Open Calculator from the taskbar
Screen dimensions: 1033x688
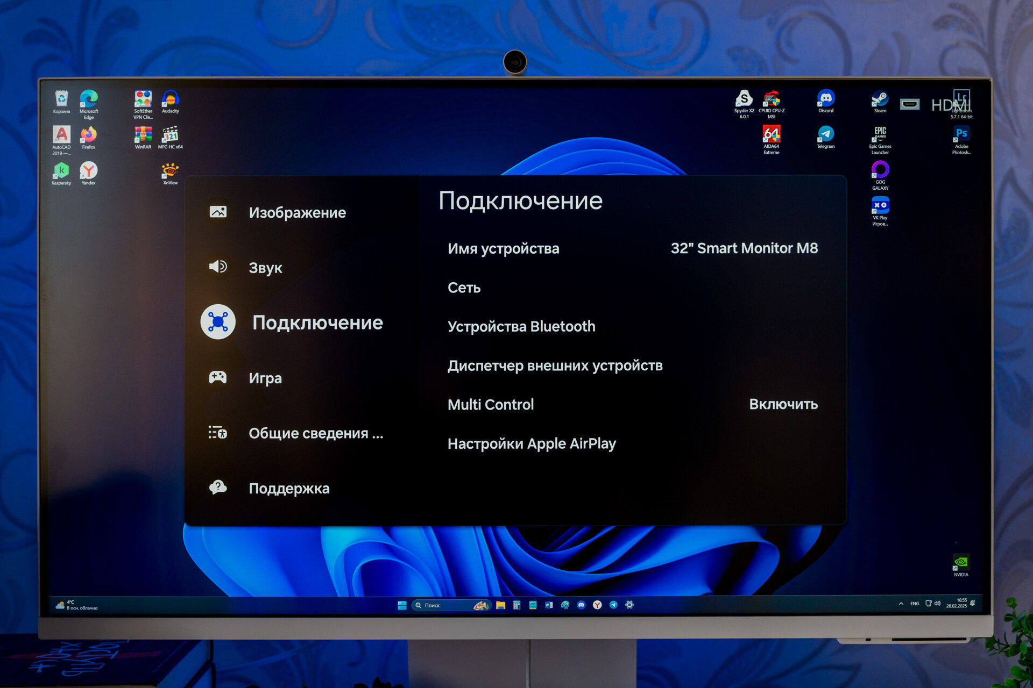tap(516, 605)
